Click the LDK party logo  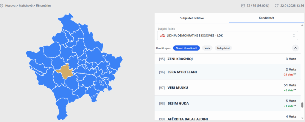(x=162, y=36)
